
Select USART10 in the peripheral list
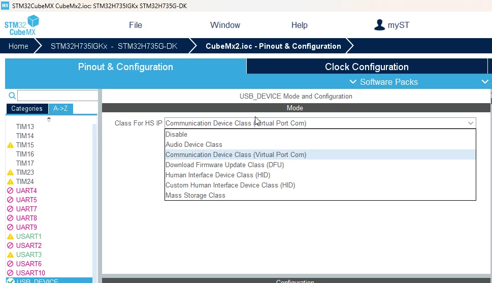click(30, 273)
